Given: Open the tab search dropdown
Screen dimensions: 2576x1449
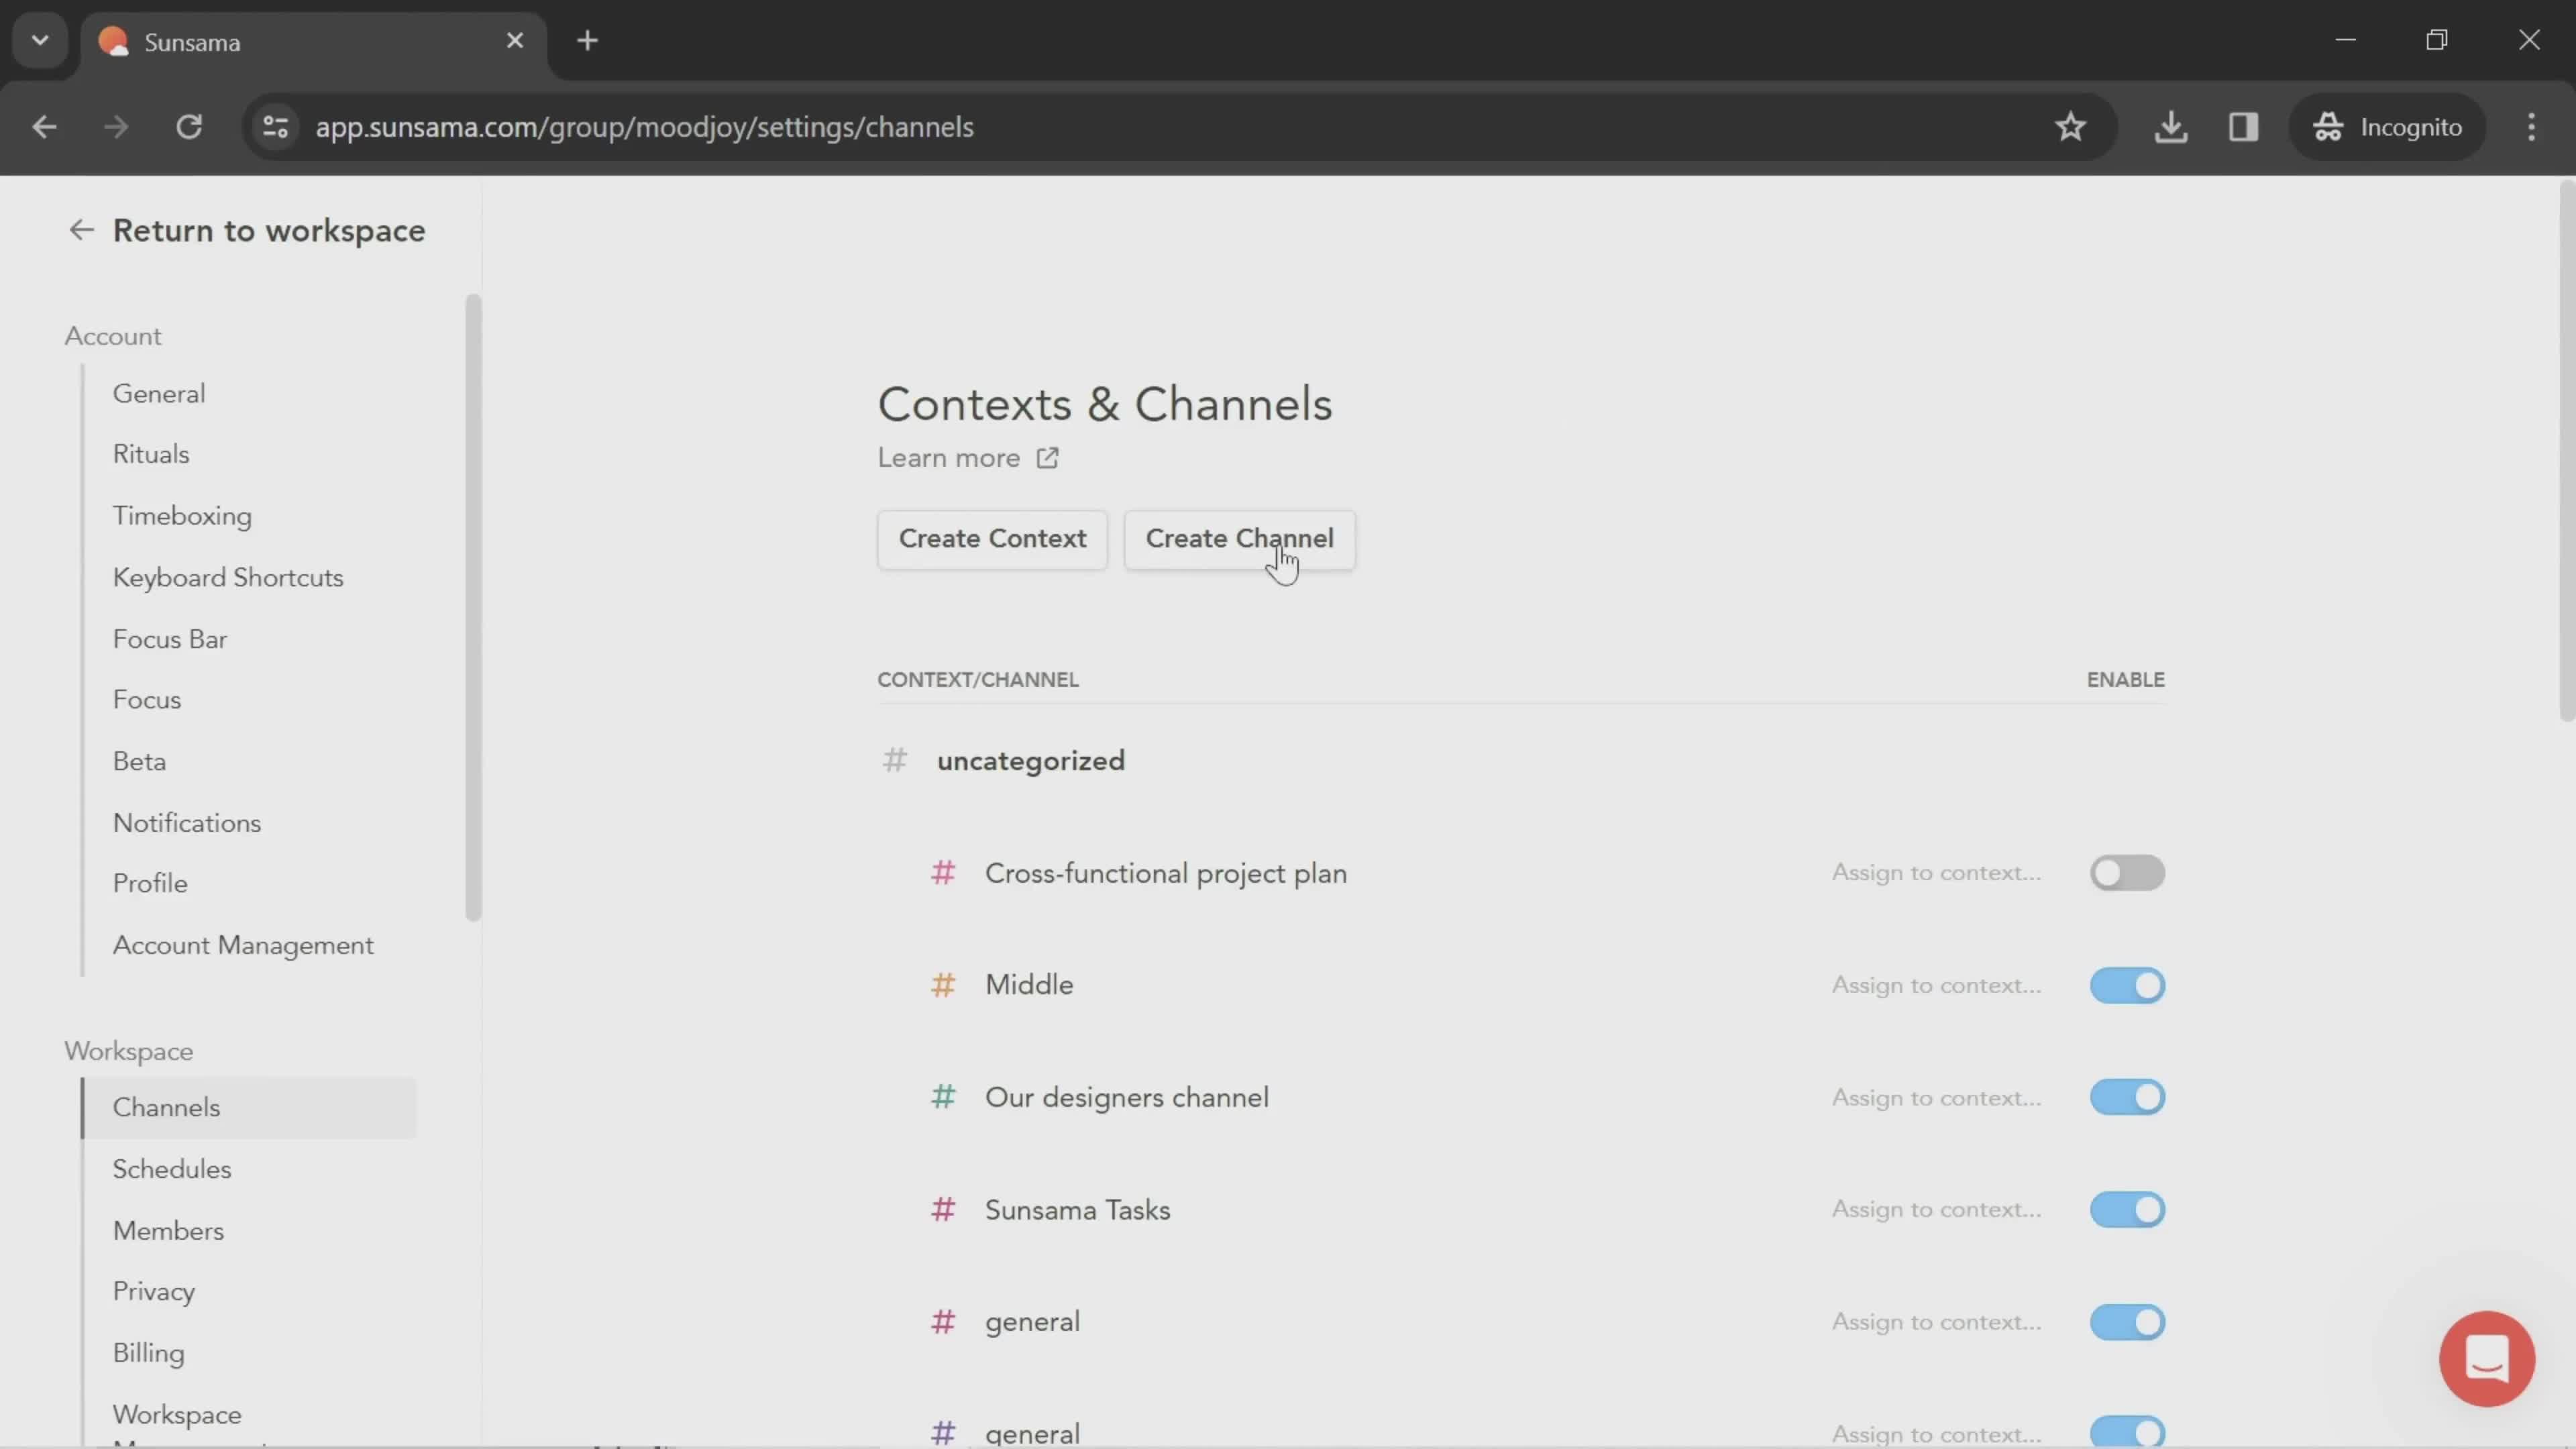Looking at the screenshot, I should tap(40, 41).
